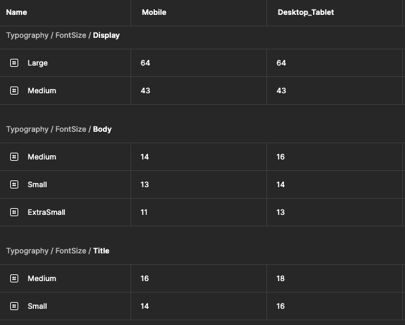The image size is (405, 325).
Task: Select the Typography / FontSize / Body group header
Action: pos(59,129)
